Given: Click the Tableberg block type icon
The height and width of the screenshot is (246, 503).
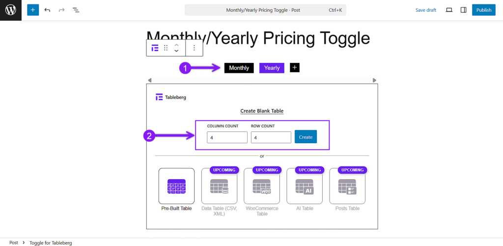Looking at the screenshot, I should [x=155, y=48].
